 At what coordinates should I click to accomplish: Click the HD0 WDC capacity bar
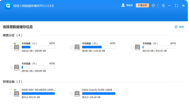click(x=38, y=94)
